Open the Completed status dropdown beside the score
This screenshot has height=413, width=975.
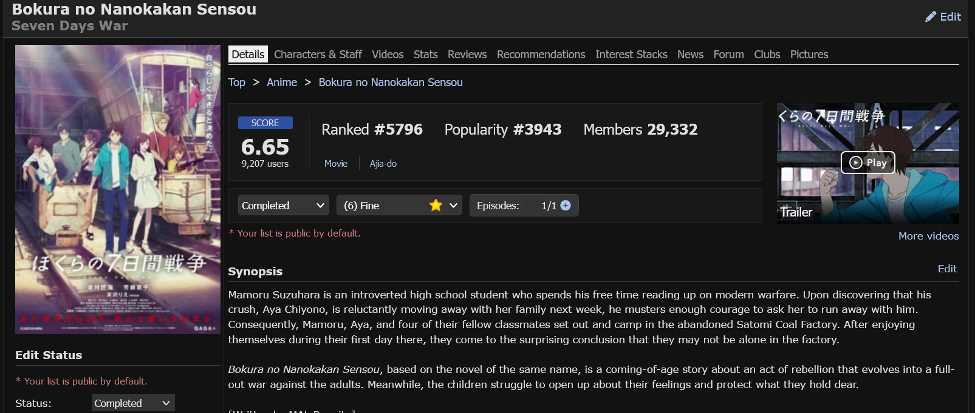point(284,206)
